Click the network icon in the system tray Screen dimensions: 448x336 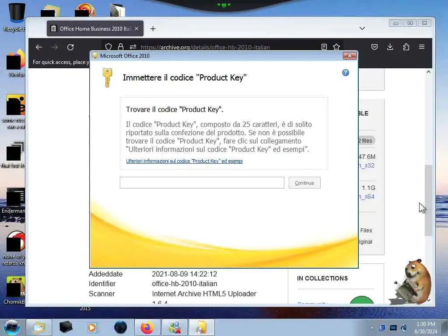393,328
